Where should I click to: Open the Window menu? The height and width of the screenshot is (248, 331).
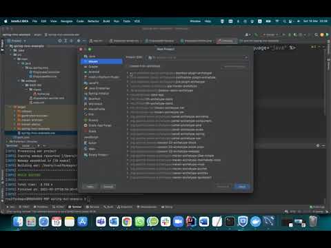coord(195,21)
